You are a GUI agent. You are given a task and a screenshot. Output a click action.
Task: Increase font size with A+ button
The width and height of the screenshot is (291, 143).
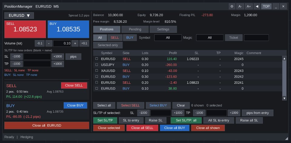[x=249, y=6]
